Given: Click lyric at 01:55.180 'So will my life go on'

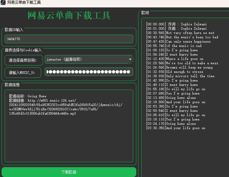Looking at the screenshot, I should pos(176,89).
